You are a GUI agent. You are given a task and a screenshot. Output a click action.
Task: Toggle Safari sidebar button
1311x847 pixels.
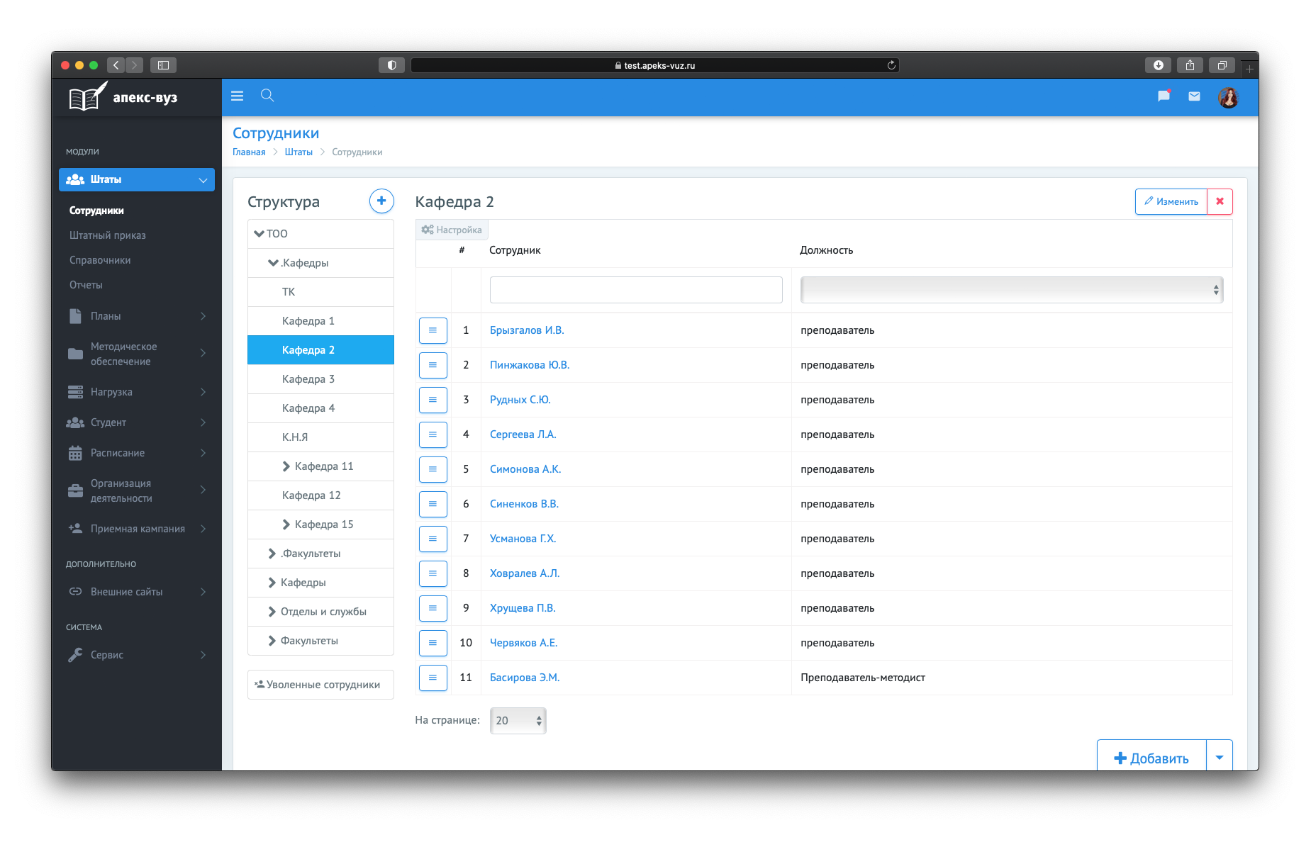pos(163,65)
